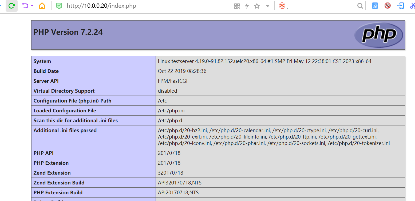
Task: Click Additional .ini files parsed label
Action: point(65,131)
